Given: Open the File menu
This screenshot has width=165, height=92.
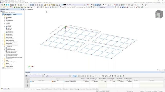Looking at the screenshot, I should [x=3, y=3].
